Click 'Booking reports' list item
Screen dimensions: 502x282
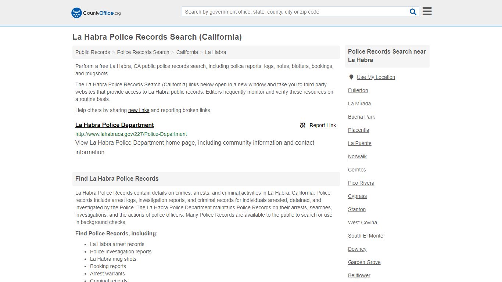(x=108, y=266)
